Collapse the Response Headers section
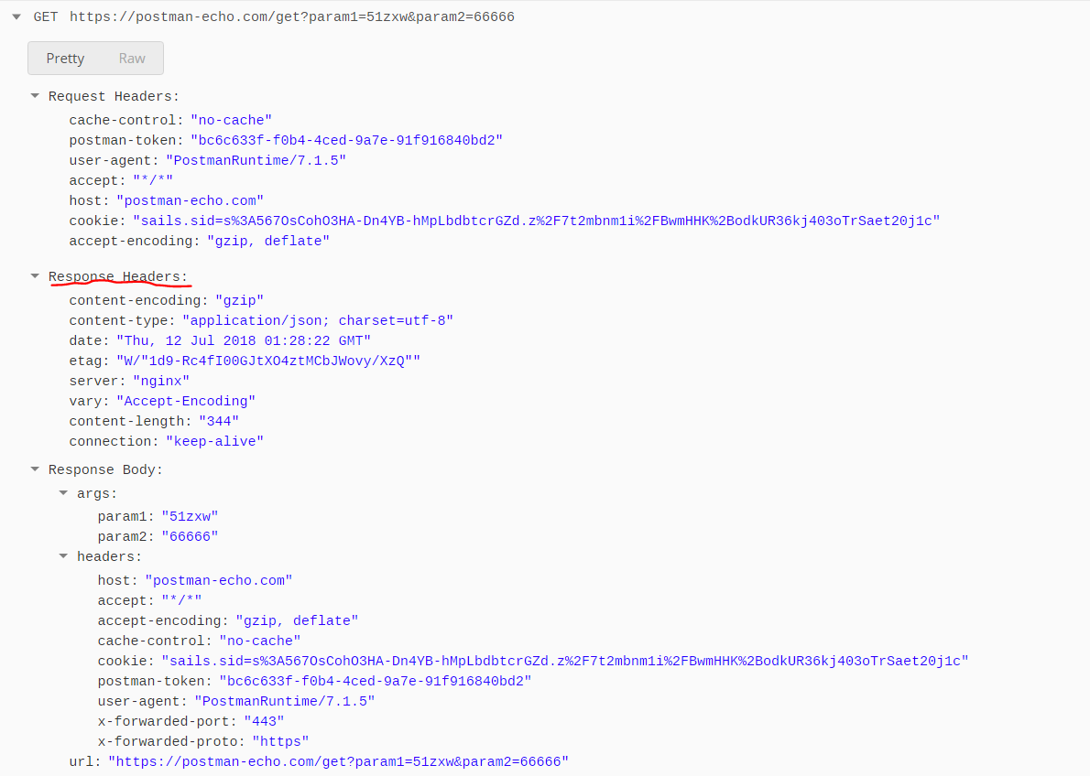This screenshot has height=776, width=1090. pos(35,276)
